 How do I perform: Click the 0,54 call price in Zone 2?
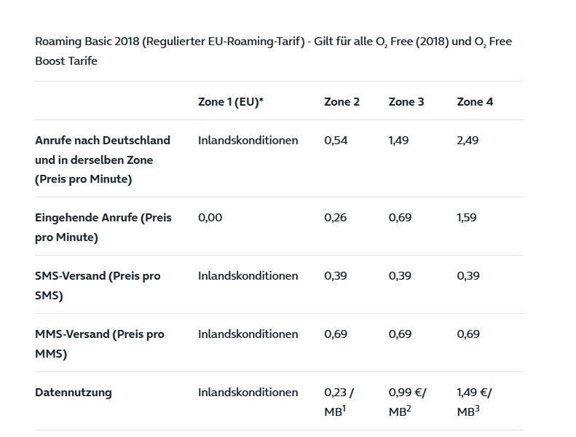[x=336, y=141]
